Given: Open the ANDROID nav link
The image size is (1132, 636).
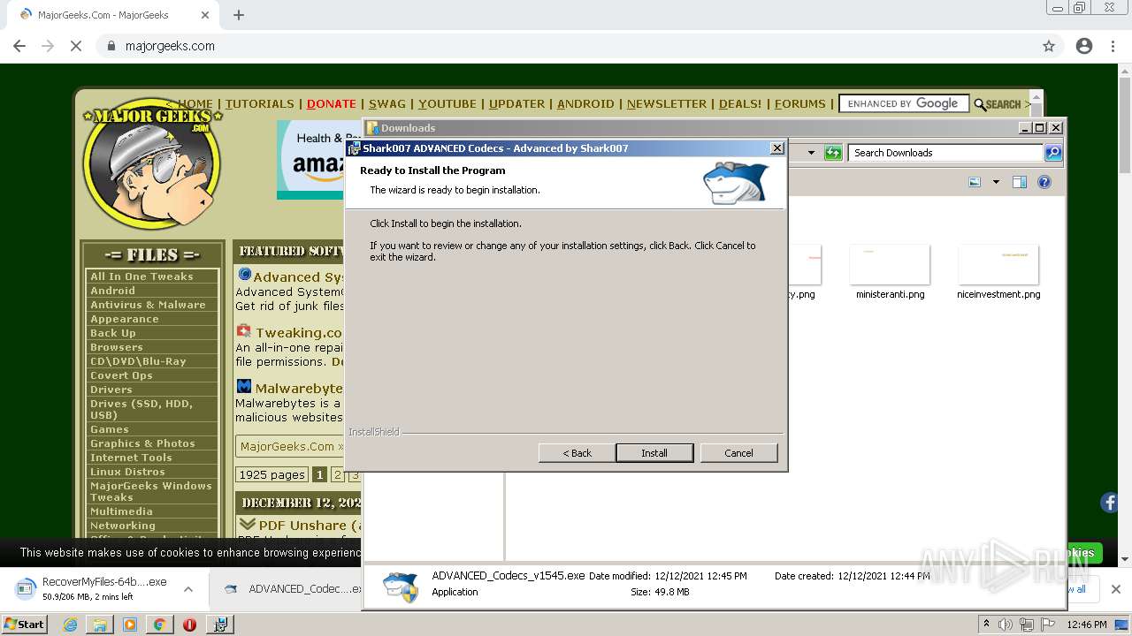Looking at the screenshot, I should pyautogui.click(x=585, y=103).
